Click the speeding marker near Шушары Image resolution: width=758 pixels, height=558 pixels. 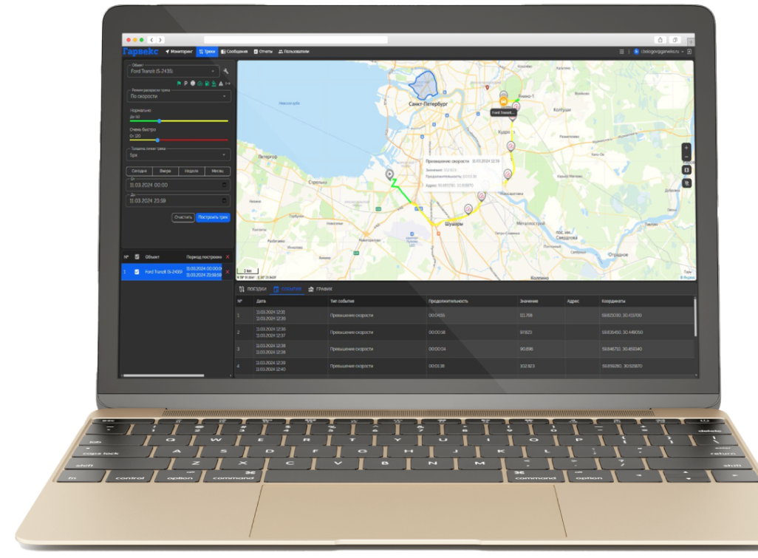pos(468,209)
